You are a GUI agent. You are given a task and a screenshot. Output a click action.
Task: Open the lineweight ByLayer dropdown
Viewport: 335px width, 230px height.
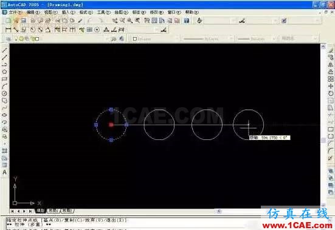pos(256,39)
